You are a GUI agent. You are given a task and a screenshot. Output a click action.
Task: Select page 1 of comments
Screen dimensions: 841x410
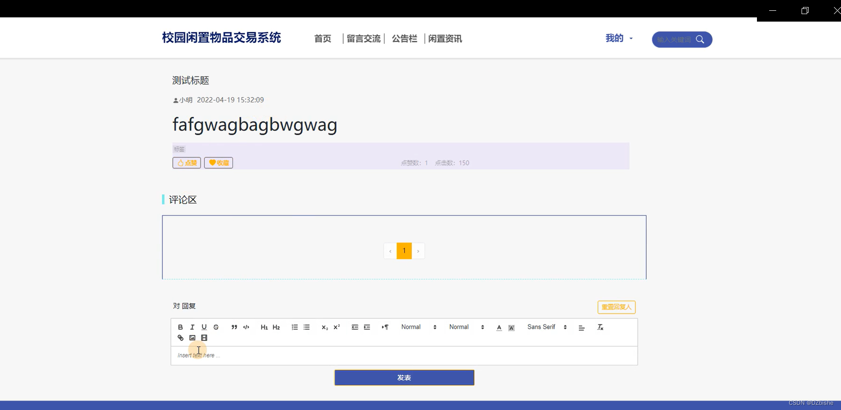pyautogui.click(x=404, y=251)
